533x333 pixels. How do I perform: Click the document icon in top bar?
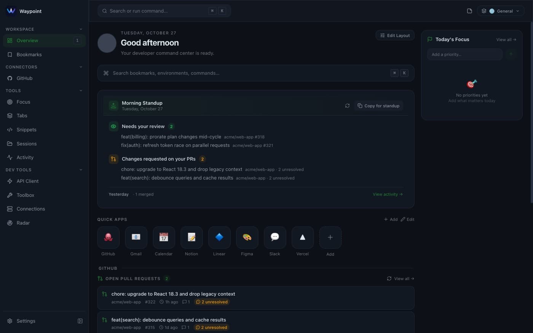(469, 11)
